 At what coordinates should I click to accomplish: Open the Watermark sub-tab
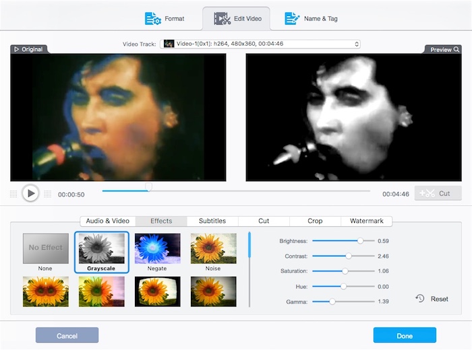(367, 221)
